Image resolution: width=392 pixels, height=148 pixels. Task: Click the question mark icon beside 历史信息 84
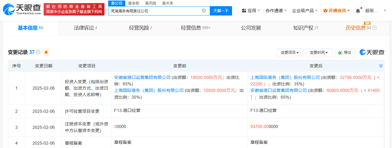pyautogui.click(x=374, y=28)
